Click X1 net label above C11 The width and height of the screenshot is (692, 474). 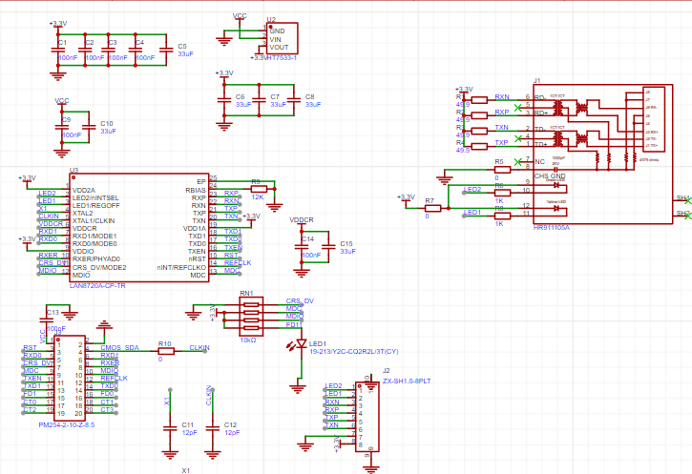pos(166,402)
